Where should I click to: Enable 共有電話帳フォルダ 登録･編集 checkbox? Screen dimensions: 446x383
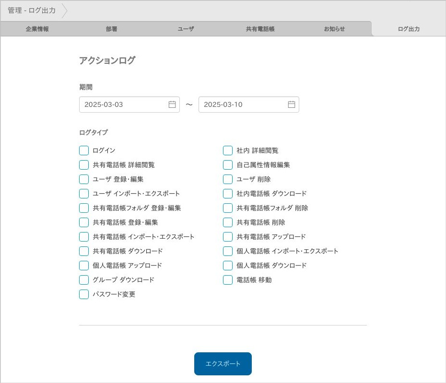84,208
